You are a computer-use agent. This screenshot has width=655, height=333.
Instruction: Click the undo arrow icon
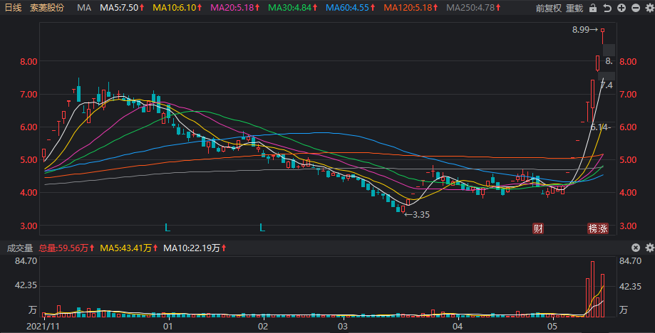click(607, 8)
